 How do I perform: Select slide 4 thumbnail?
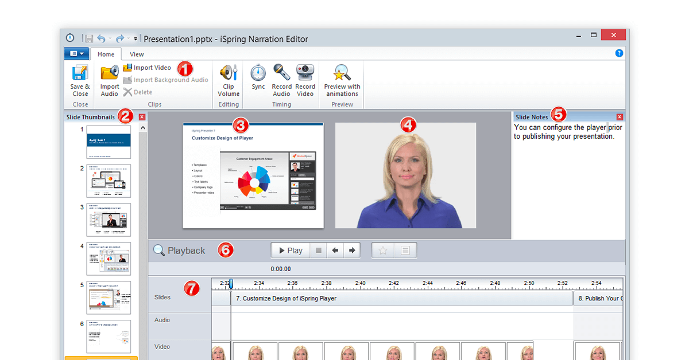109,259
